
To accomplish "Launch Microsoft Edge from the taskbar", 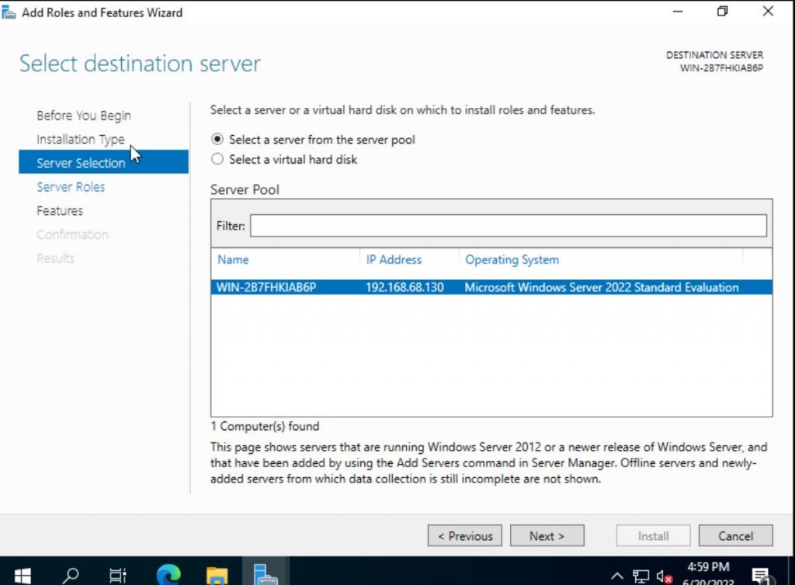I will click(x=168, y=574).
